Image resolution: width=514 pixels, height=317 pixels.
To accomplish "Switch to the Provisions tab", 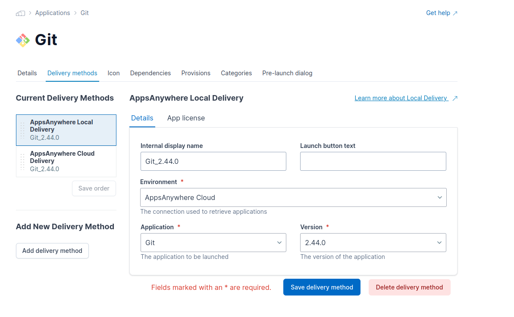I will point(196,73).
